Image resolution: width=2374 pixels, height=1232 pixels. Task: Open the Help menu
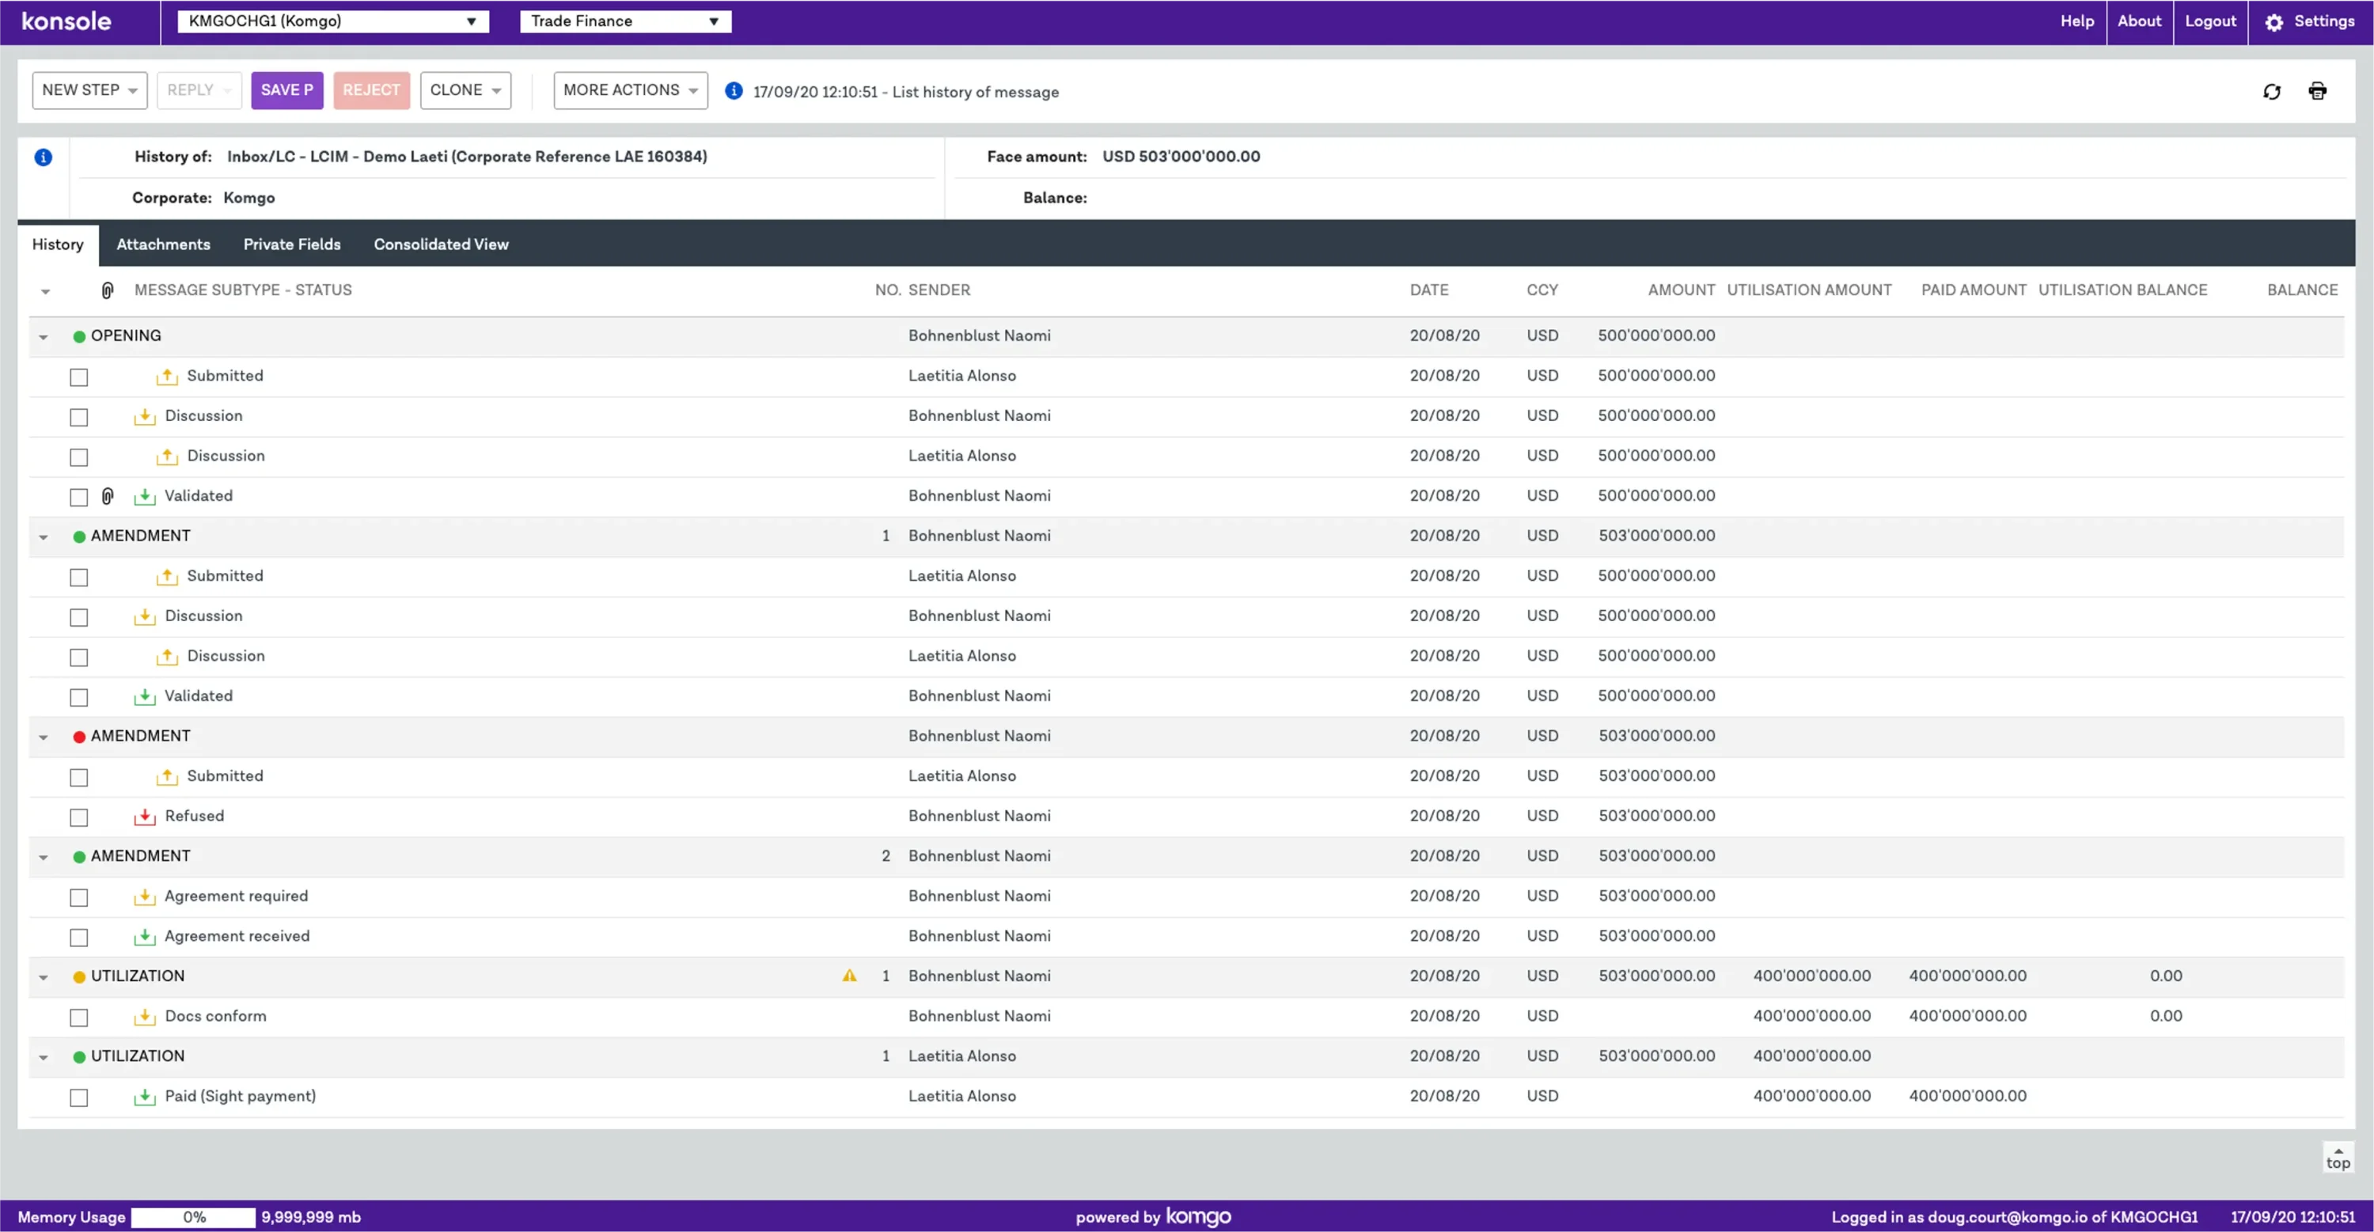pos(2077,21)
